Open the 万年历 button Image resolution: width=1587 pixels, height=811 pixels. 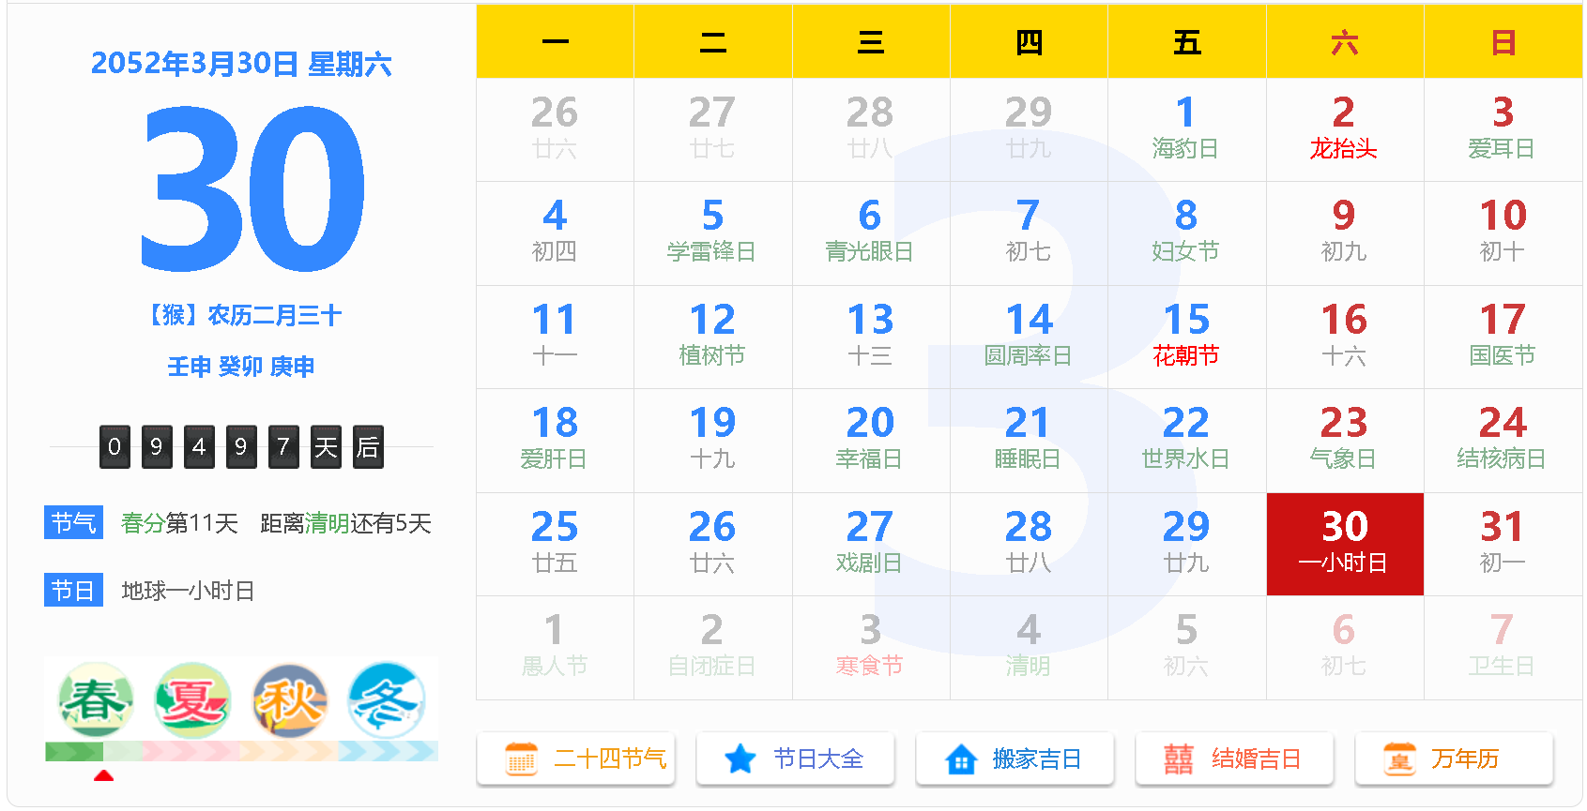pyautogui.click(x=1454, y=758)
